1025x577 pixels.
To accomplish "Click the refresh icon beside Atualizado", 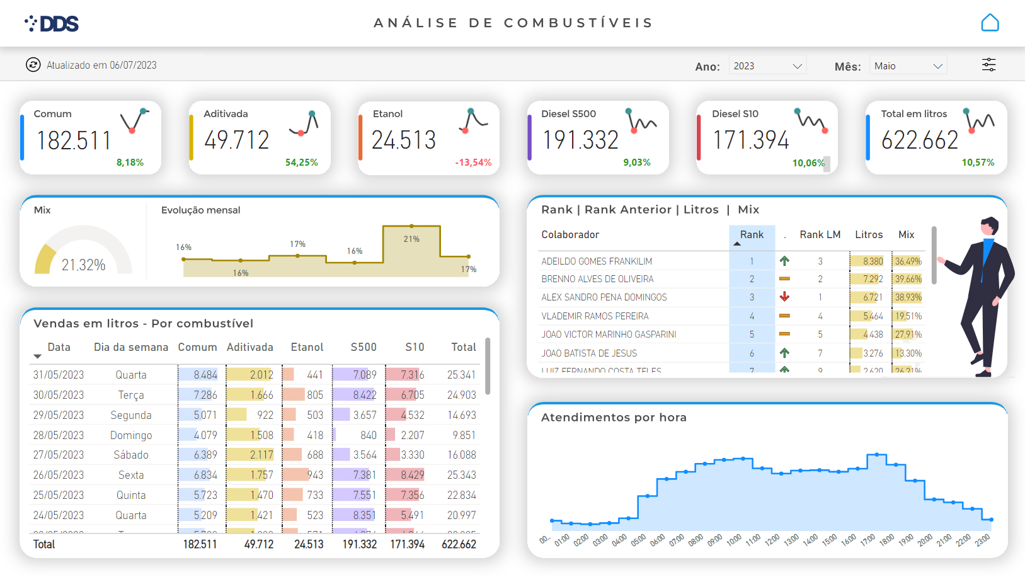I will click(x=33, y=65).
